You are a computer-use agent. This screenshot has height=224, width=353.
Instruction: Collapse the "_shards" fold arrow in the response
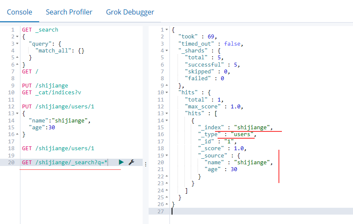point(167,50)
